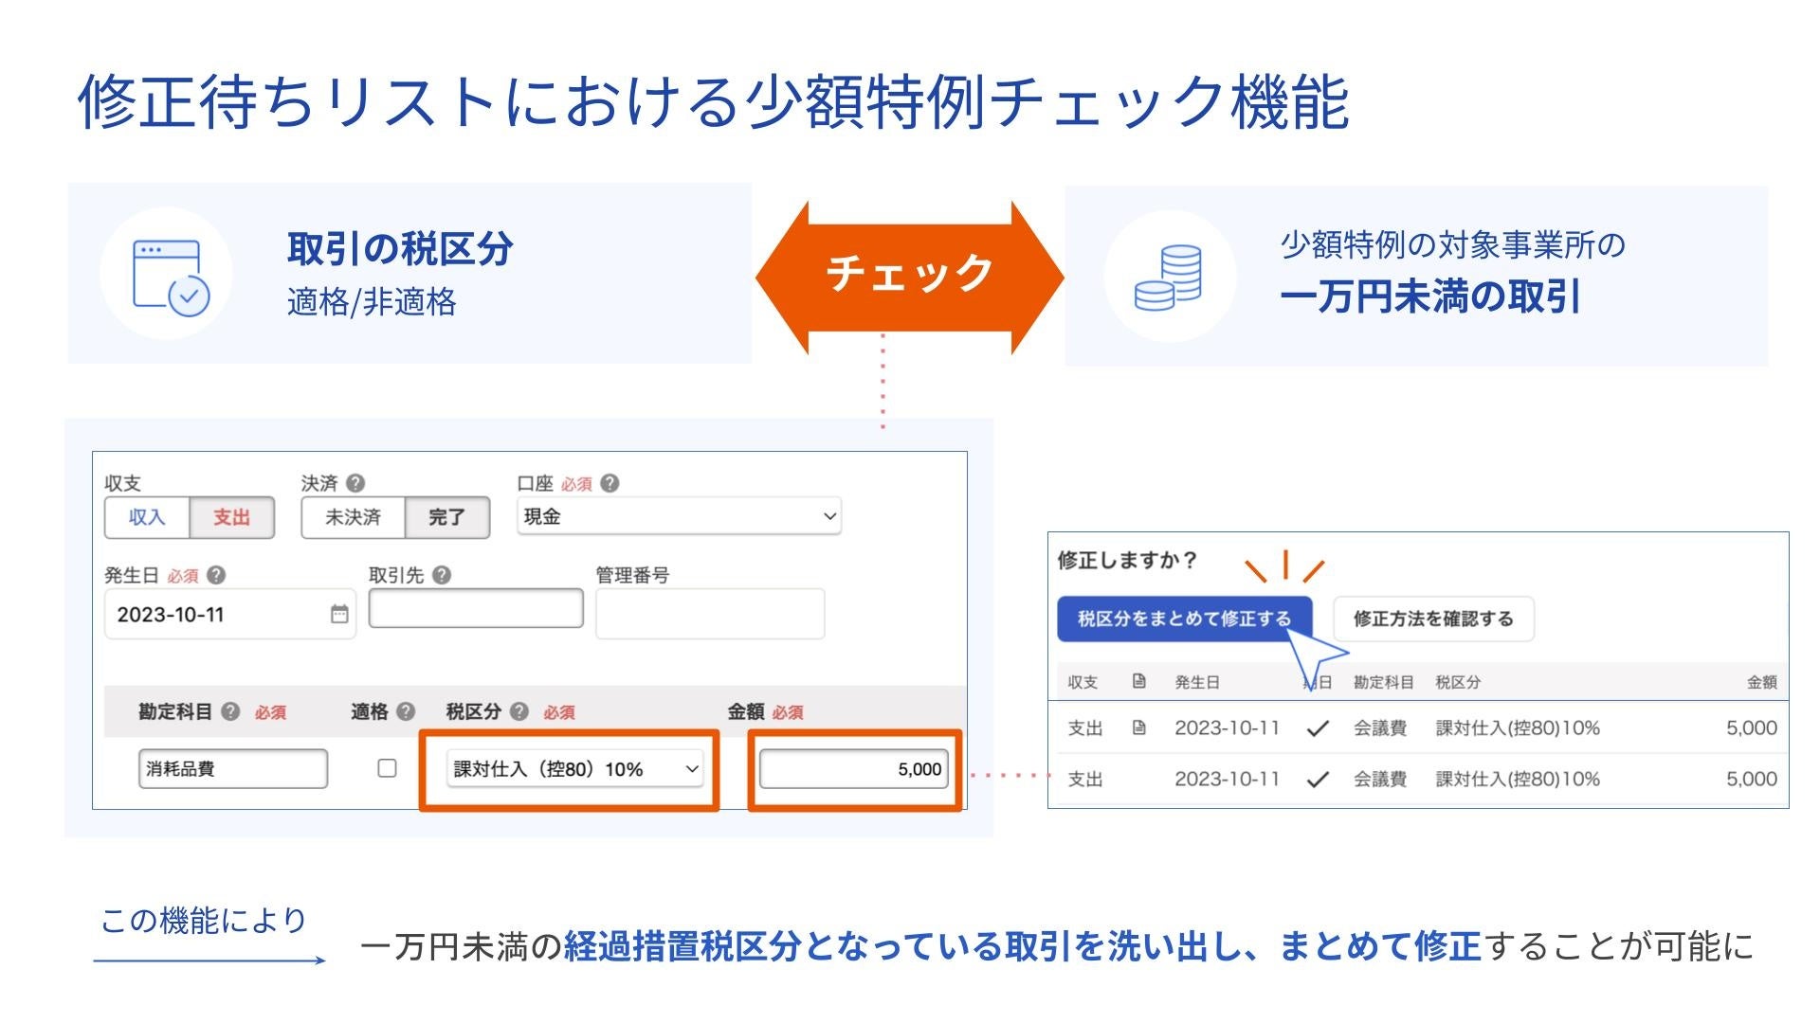Screen dimensions: 1820x1023
Task: Enable the 適格 checkbox
Action: click(387, 768)
